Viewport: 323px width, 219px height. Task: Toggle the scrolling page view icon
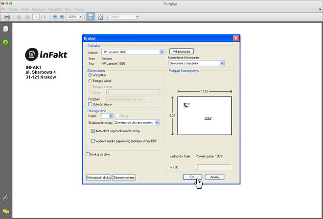click(91, 17)
